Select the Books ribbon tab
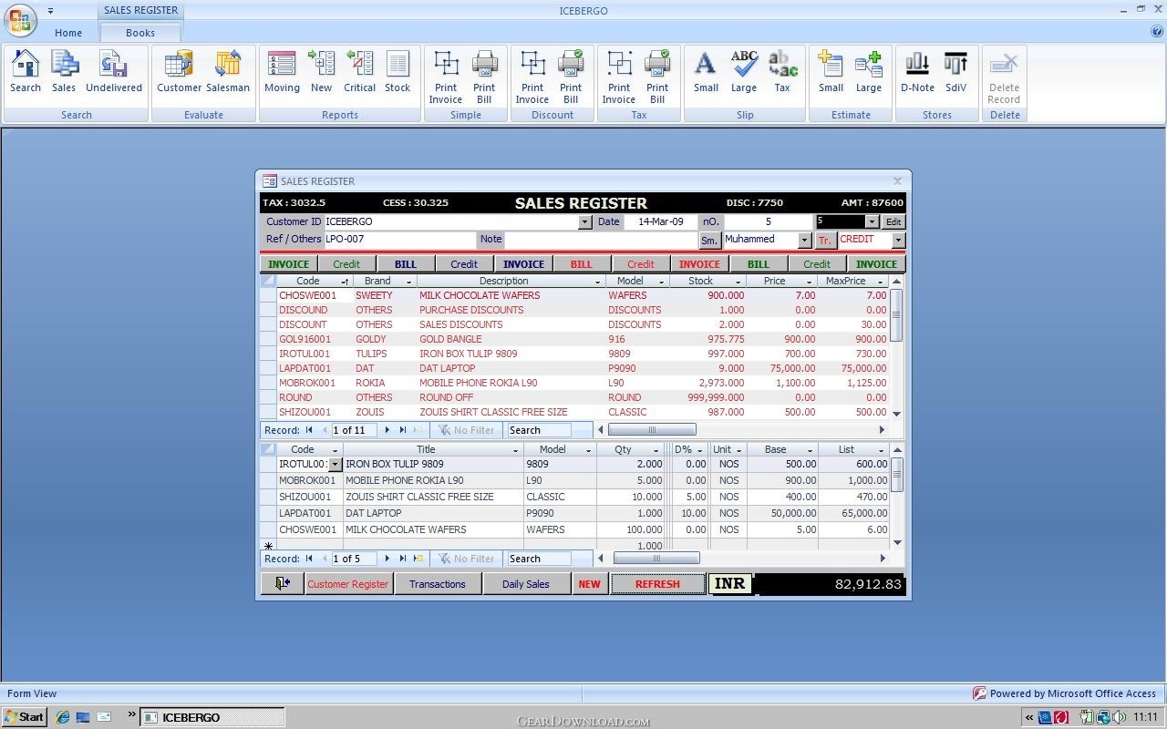 pyautogui.click(x=140, y=33)
